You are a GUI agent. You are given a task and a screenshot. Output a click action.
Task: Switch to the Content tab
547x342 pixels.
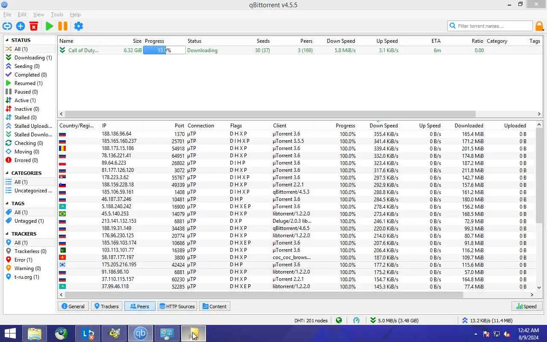click(215, 307)
